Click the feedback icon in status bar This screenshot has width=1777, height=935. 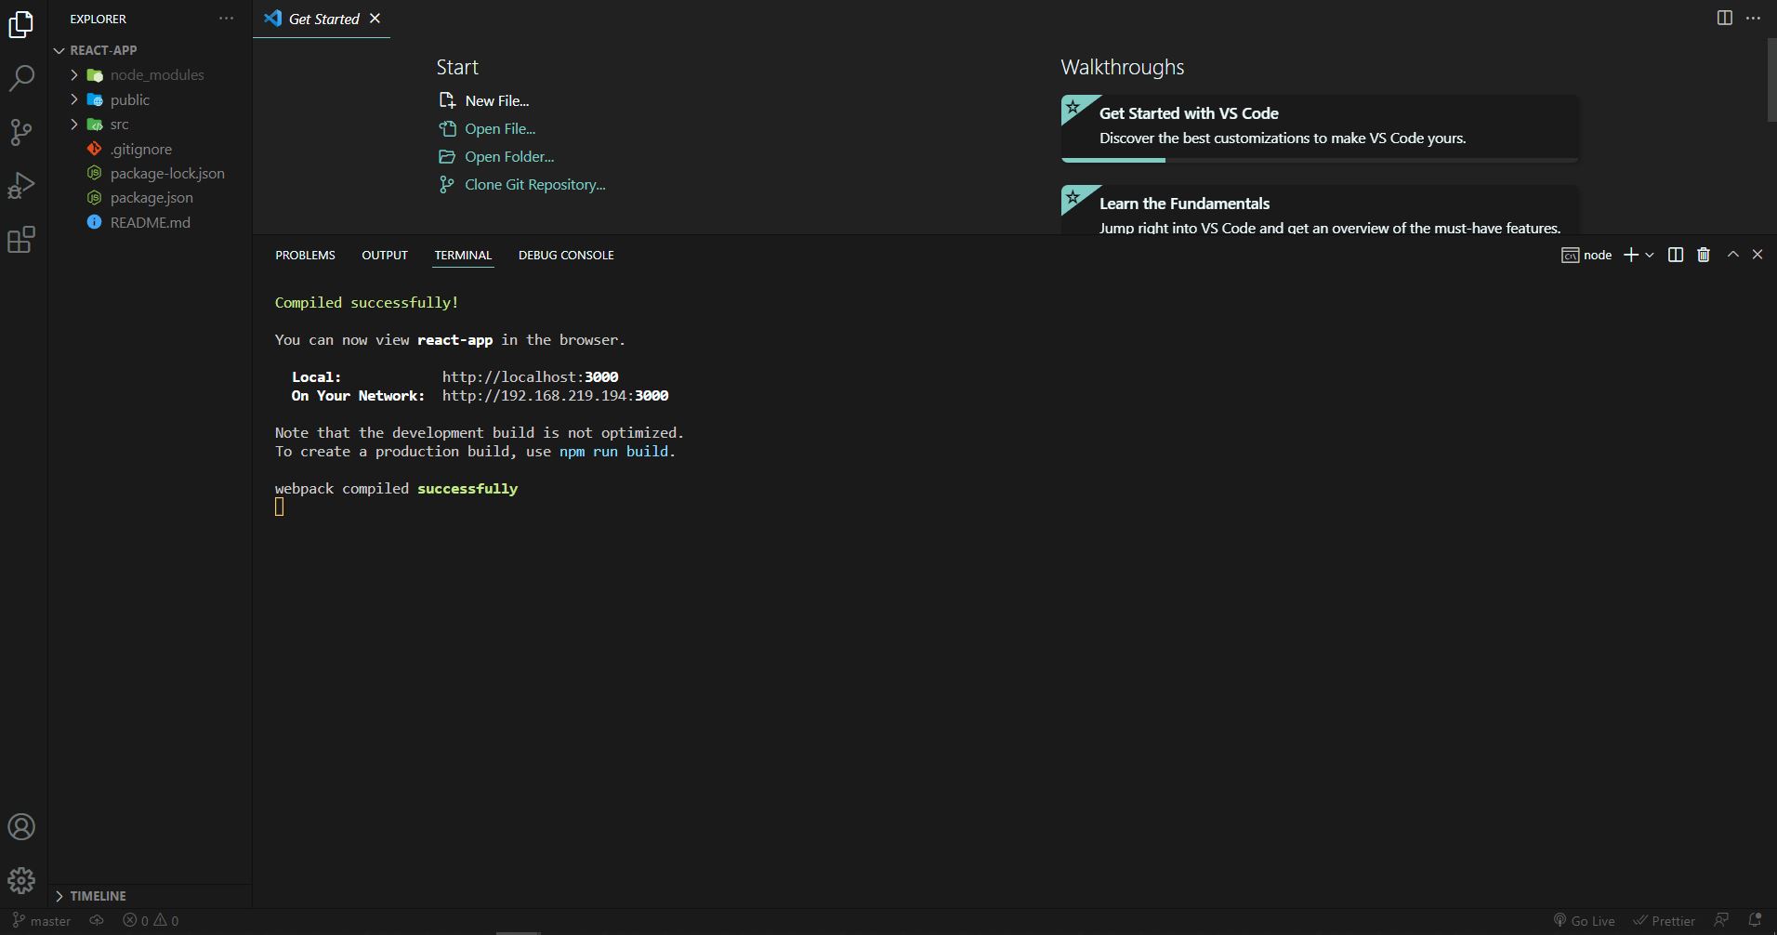point(1721,921)
